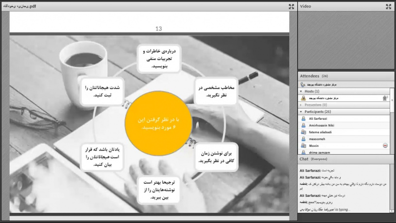The height and width of the screenshot is (223, 396).
Task: Click the chat panel scrollbar
Action: click(x=392, y=189)
